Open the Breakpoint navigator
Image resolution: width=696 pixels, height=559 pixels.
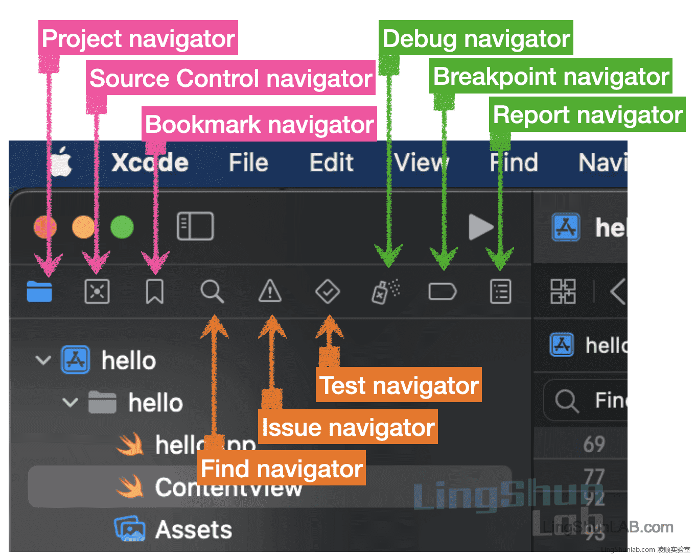point(443,292)
